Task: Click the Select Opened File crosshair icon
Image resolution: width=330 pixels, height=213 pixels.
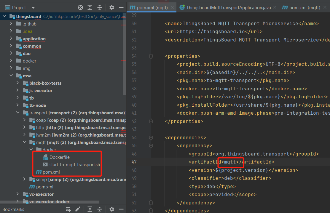Action: click(x=80, y=7)
